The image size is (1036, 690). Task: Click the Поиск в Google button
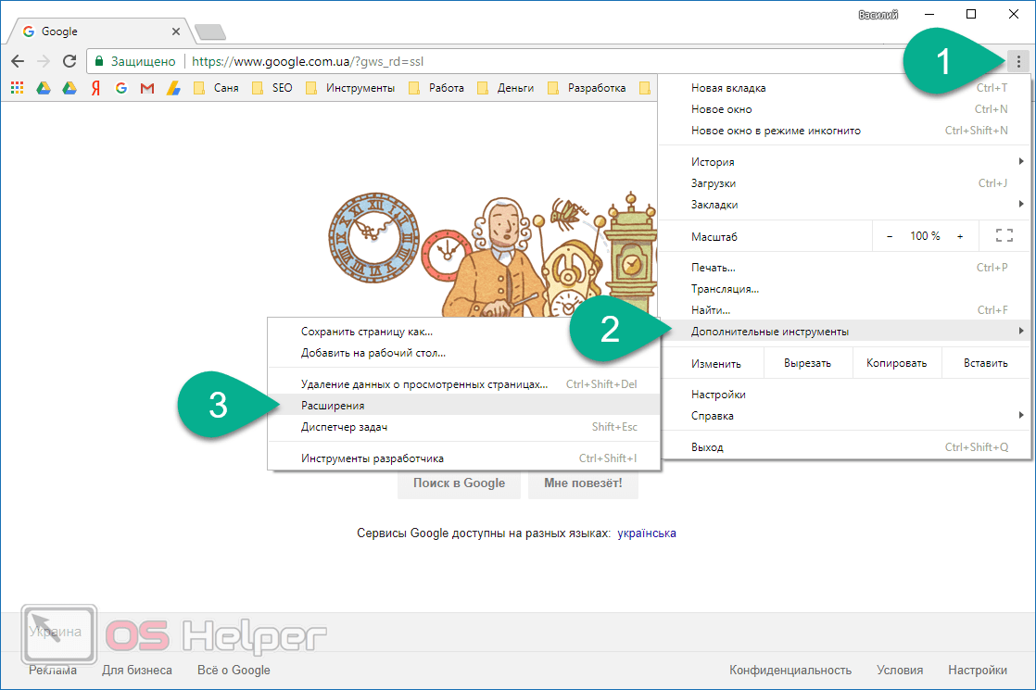point(460,483)
